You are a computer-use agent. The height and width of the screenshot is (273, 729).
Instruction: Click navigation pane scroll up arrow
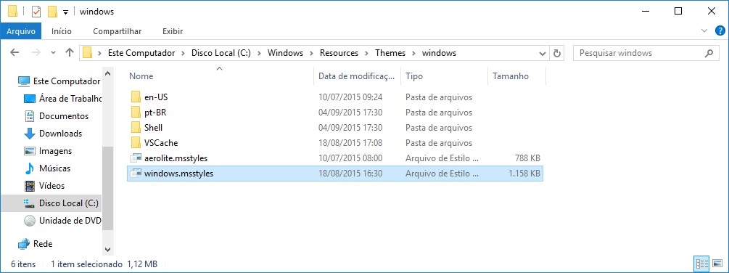tap(107, 73)
